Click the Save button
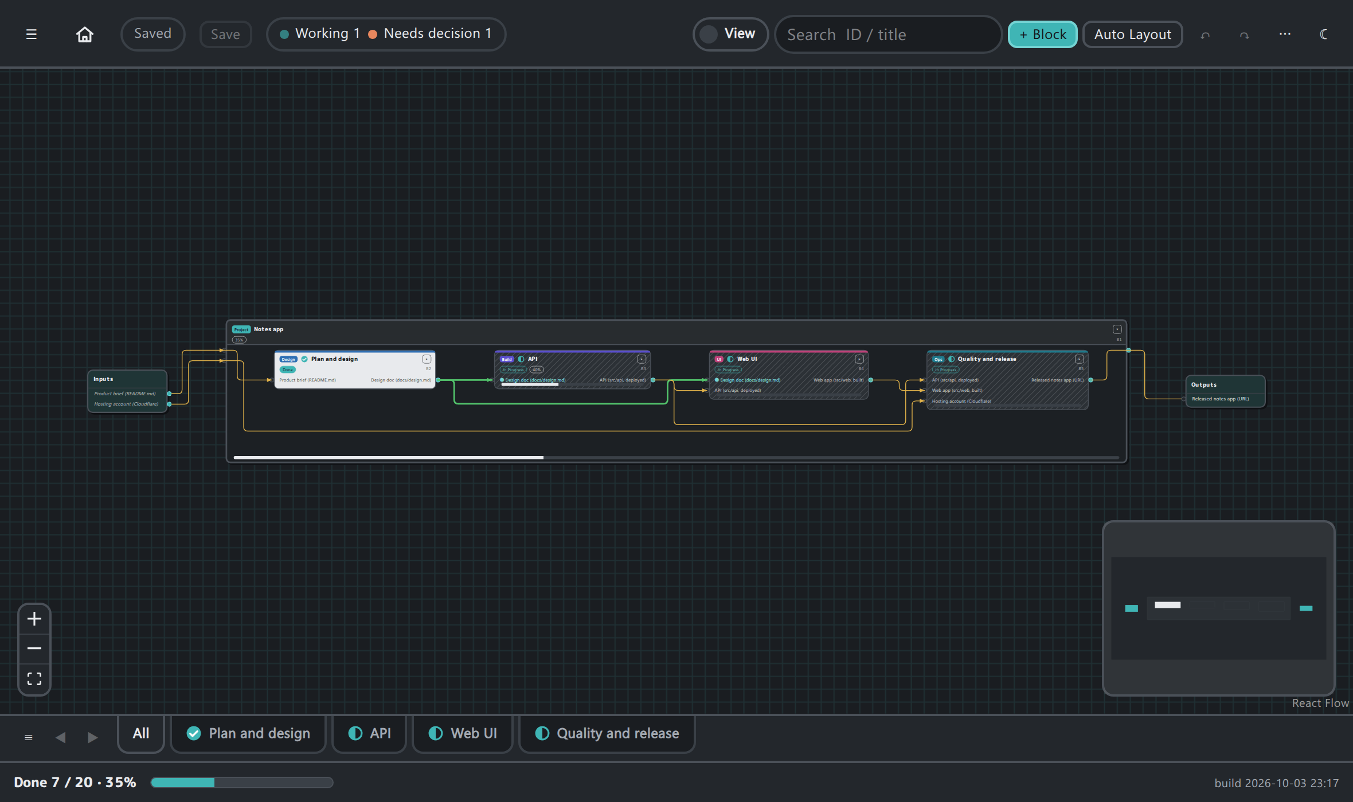1353x802 pixels. tap(225, 34)
